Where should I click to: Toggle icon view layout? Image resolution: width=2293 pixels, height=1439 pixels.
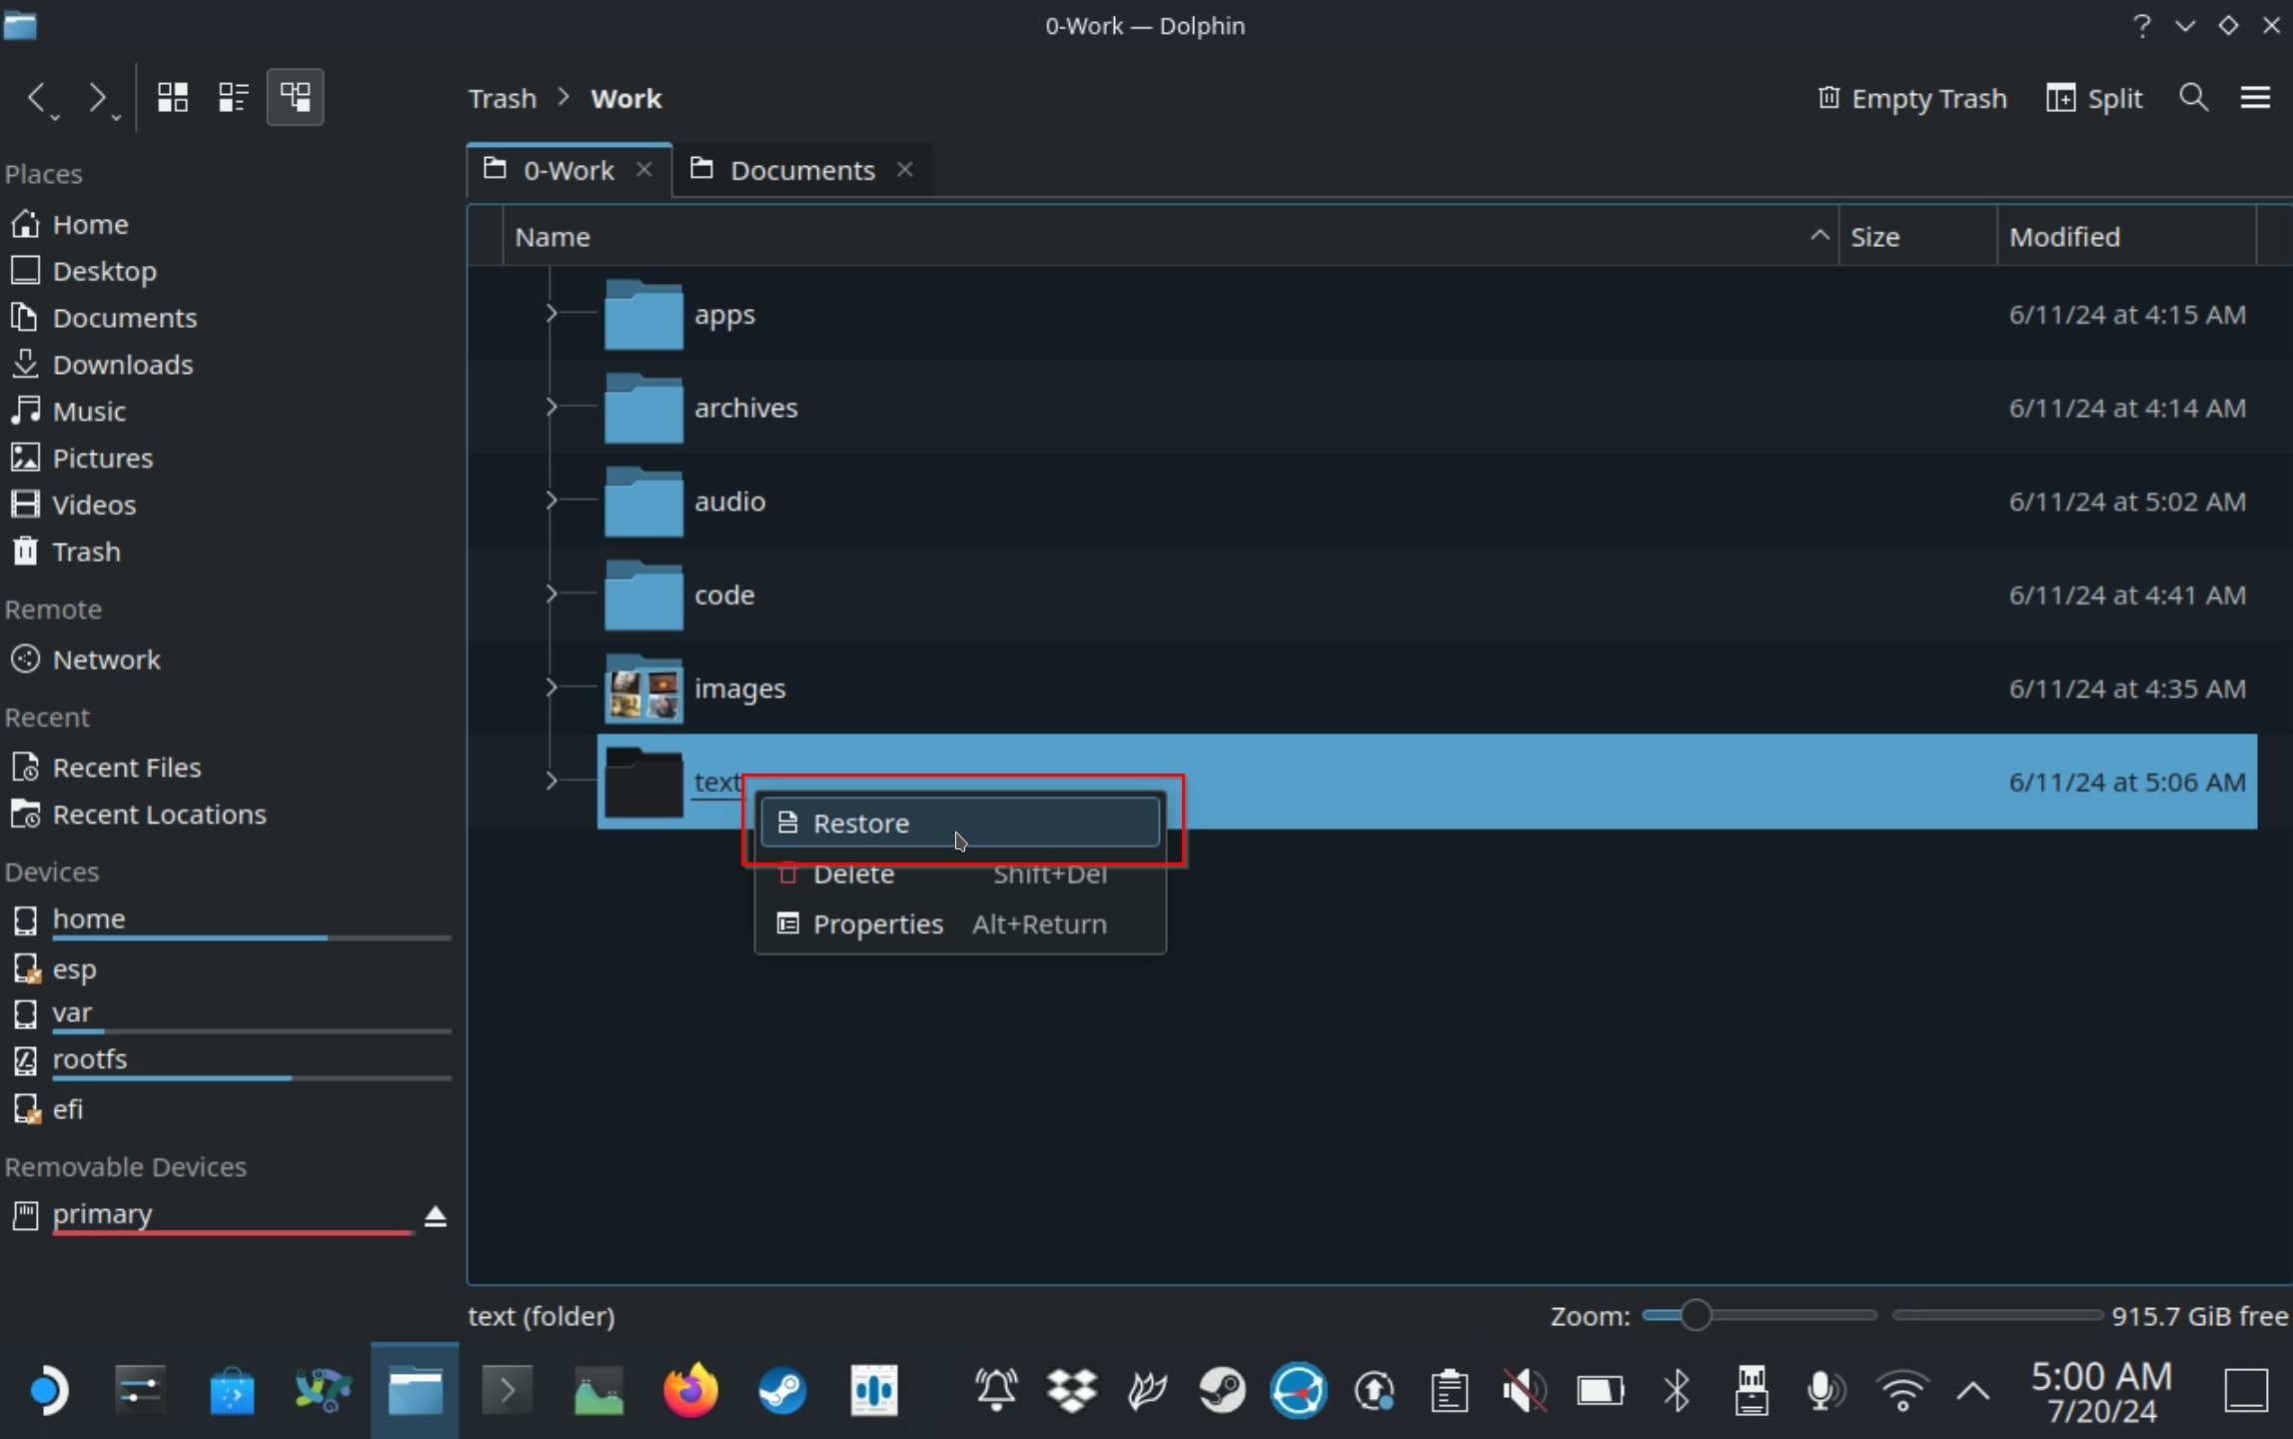[171, 98]
